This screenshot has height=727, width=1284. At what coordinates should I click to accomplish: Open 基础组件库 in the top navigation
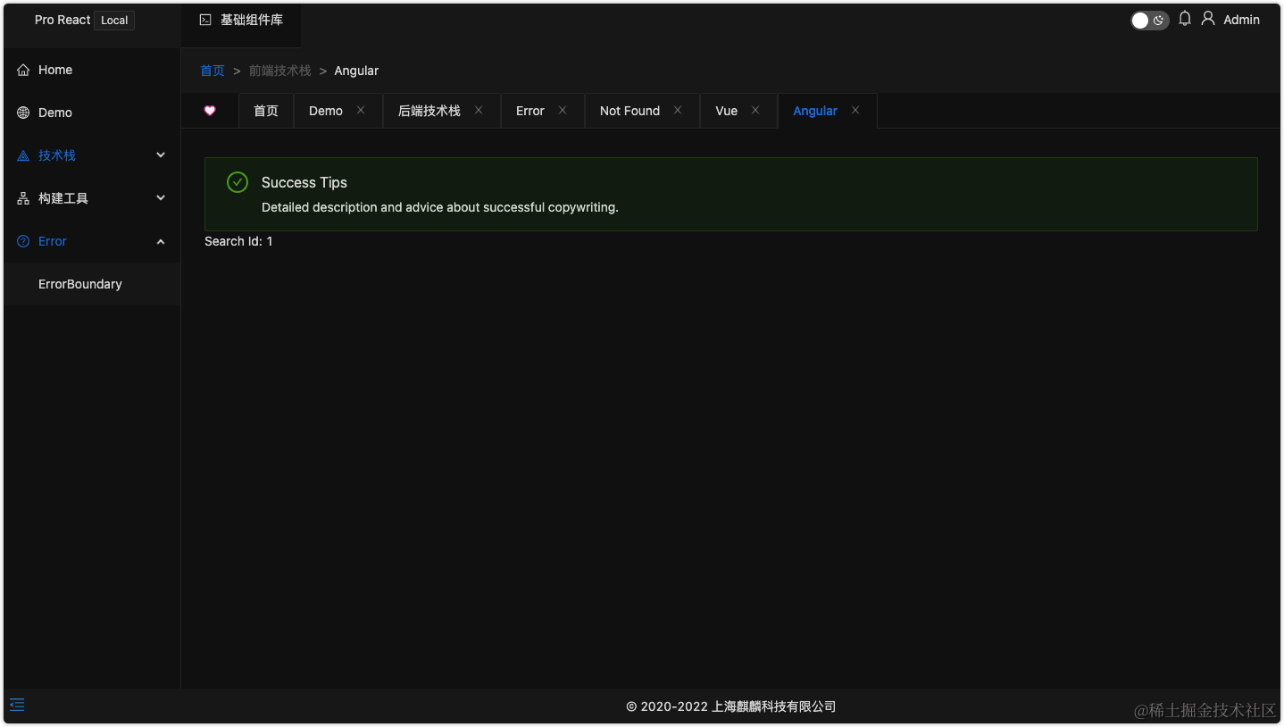[x=241, y=20]
